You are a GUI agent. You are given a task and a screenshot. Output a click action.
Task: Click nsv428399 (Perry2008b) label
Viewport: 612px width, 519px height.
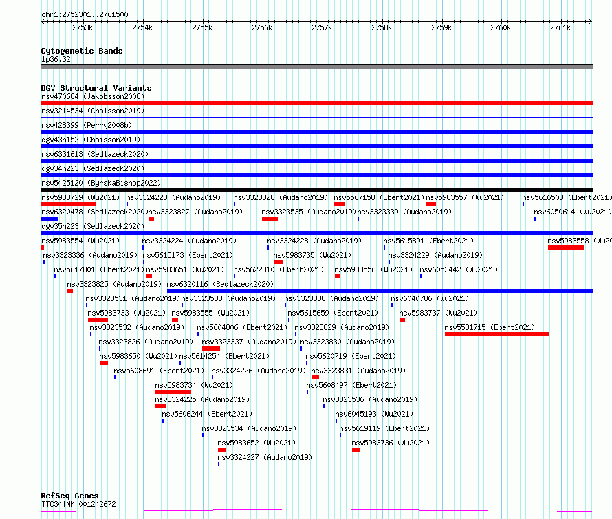[87, 125]
